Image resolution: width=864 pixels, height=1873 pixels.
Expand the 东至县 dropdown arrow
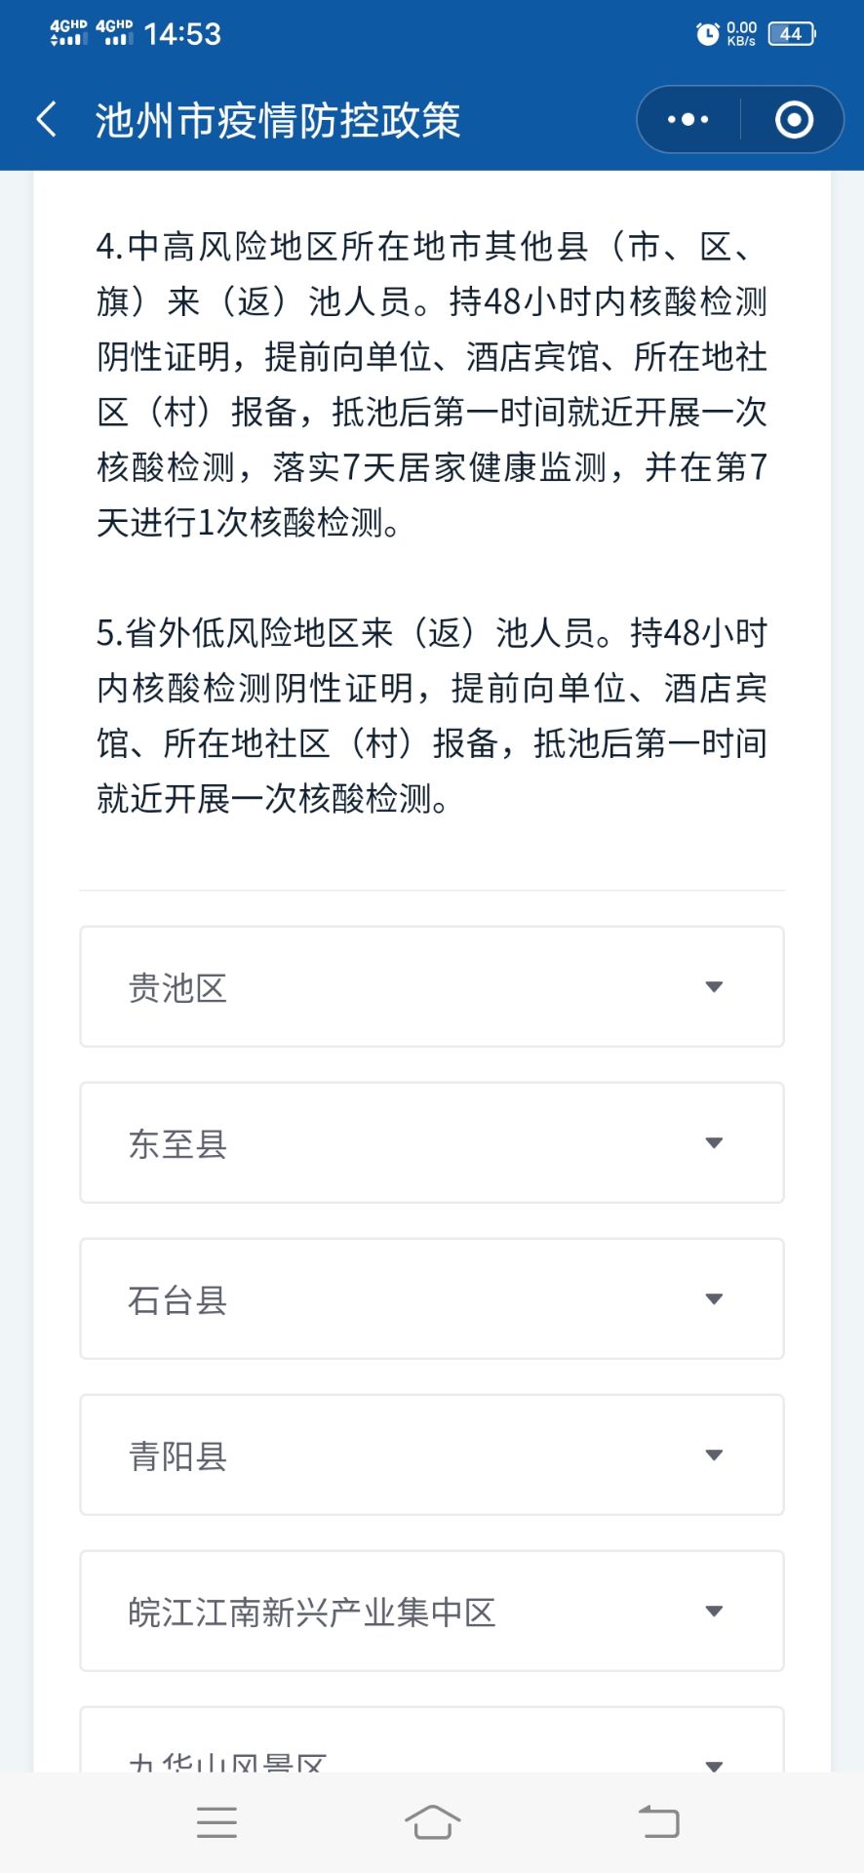tap(714, 1143)
